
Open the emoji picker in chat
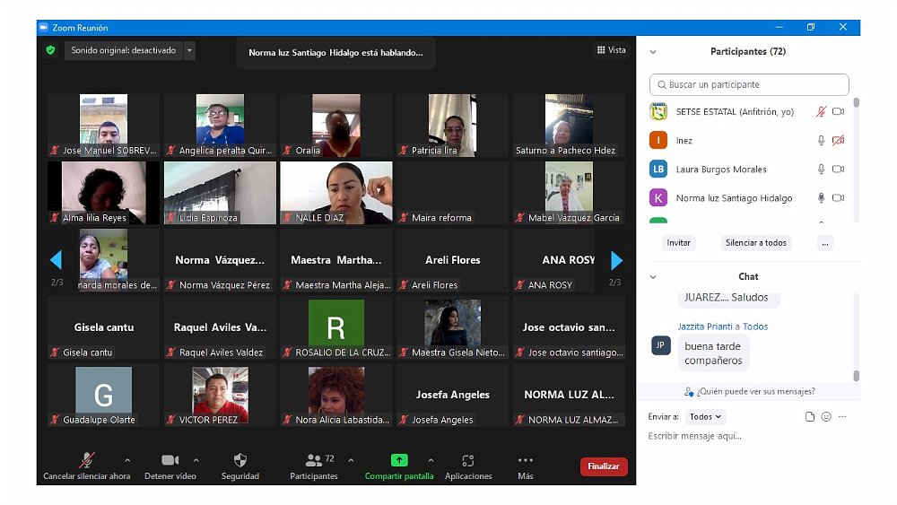[826, 417]
